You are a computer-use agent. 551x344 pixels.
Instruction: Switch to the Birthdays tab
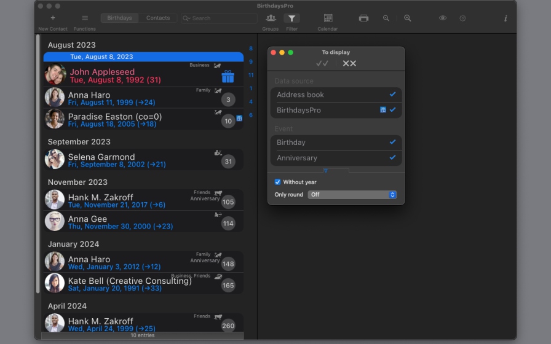point(119,18)
